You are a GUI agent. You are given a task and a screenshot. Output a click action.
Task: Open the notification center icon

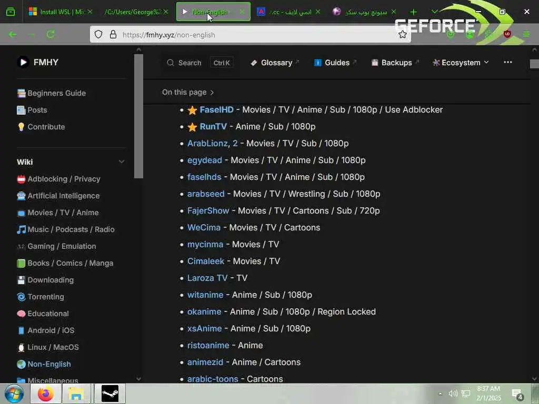517,395
